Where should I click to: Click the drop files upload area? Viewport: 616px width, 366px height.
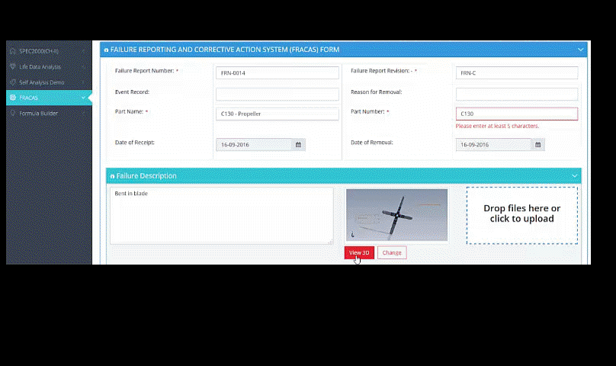tap(521, 214)
